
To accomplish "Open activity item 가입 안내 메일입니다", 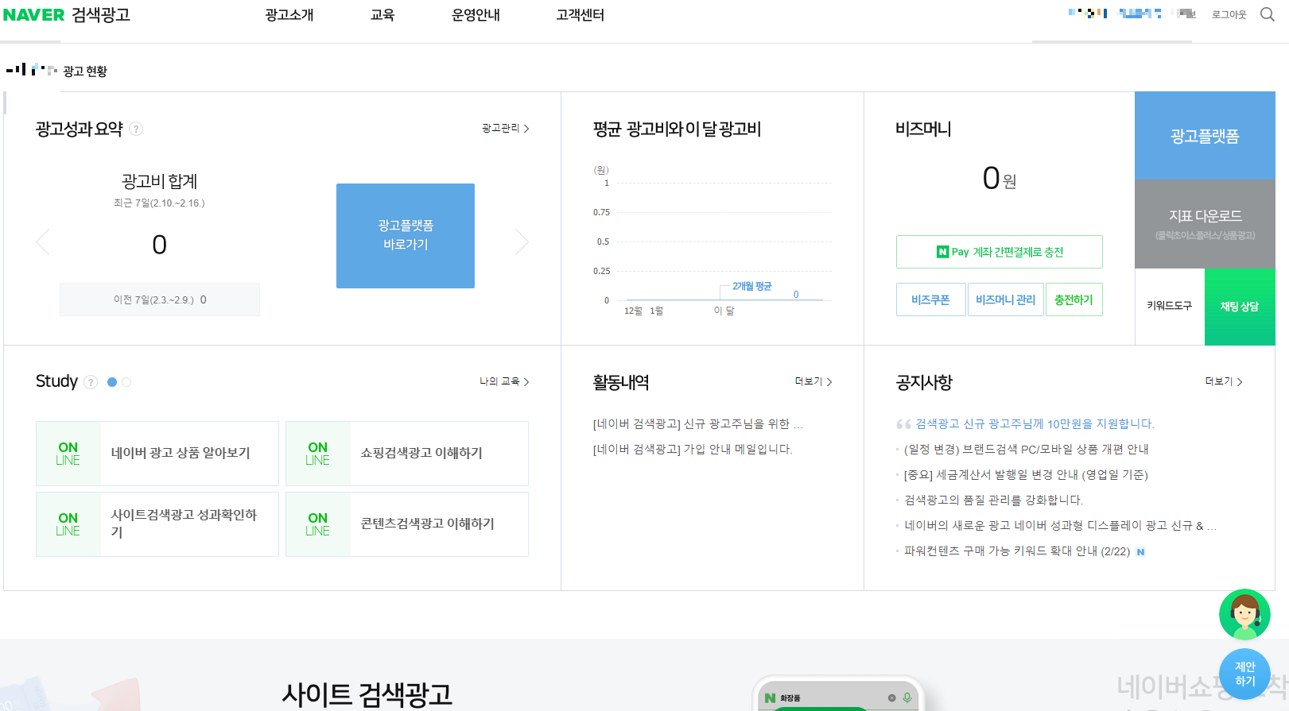I will point(693,449).
